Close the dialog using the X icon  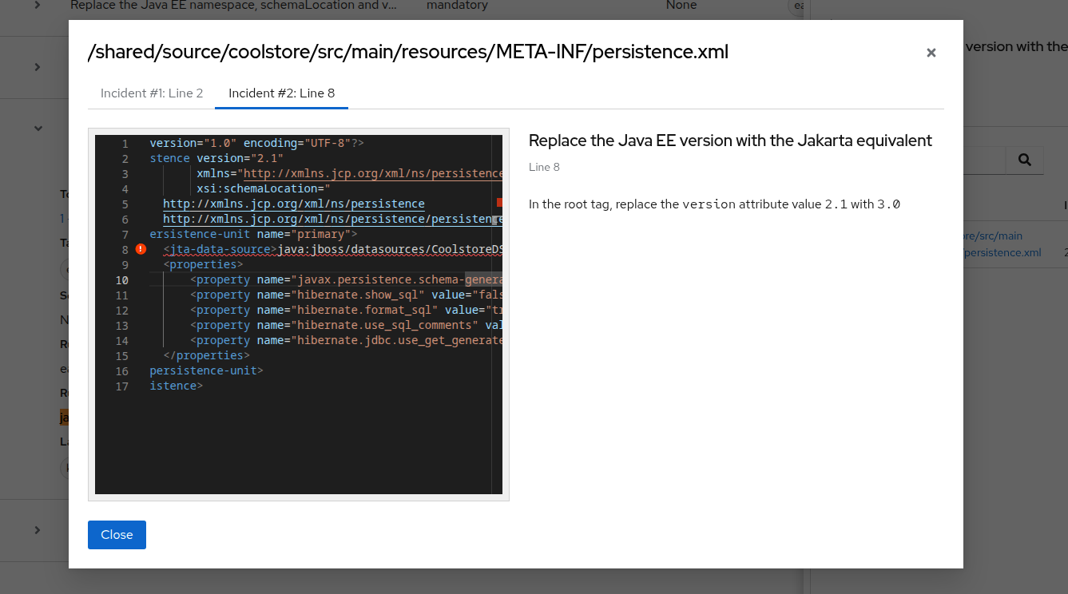pyautogui.click(x=931, y=53)
